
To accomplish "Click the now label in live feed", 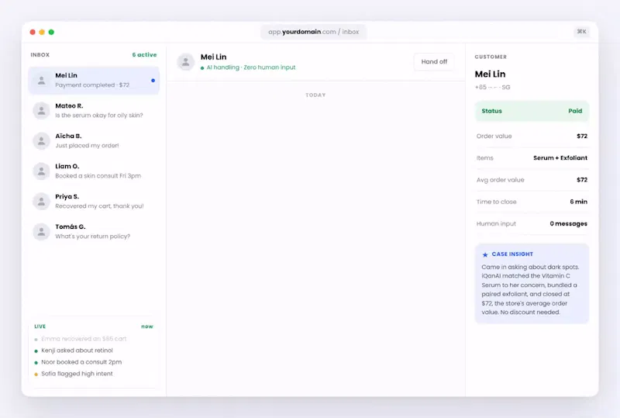I will tap(147, 326).
